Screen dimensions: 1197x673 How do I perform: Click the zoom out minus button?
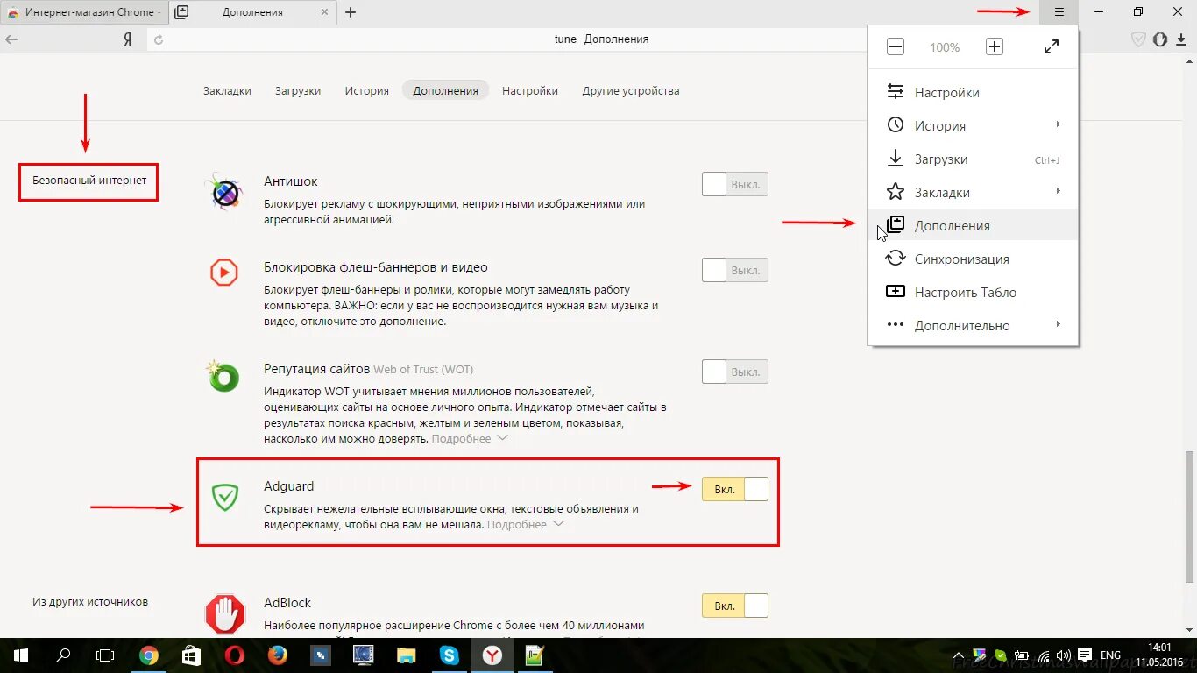pos(895,47)
